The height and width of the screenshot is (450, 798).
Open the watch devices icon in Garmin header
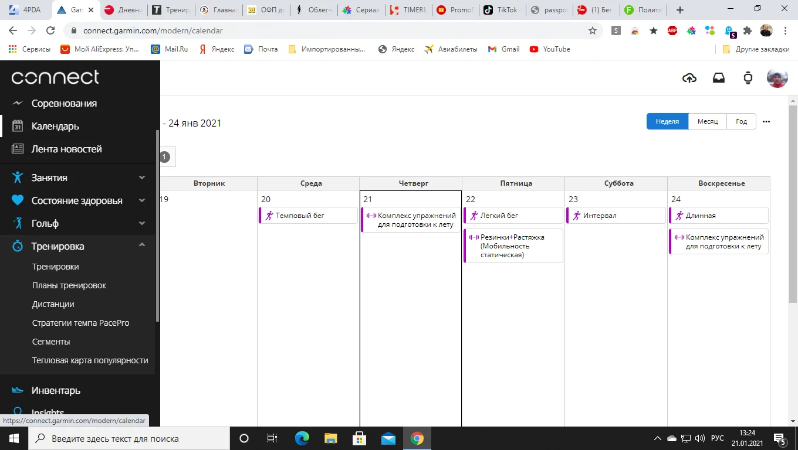(x=748, y=78)
